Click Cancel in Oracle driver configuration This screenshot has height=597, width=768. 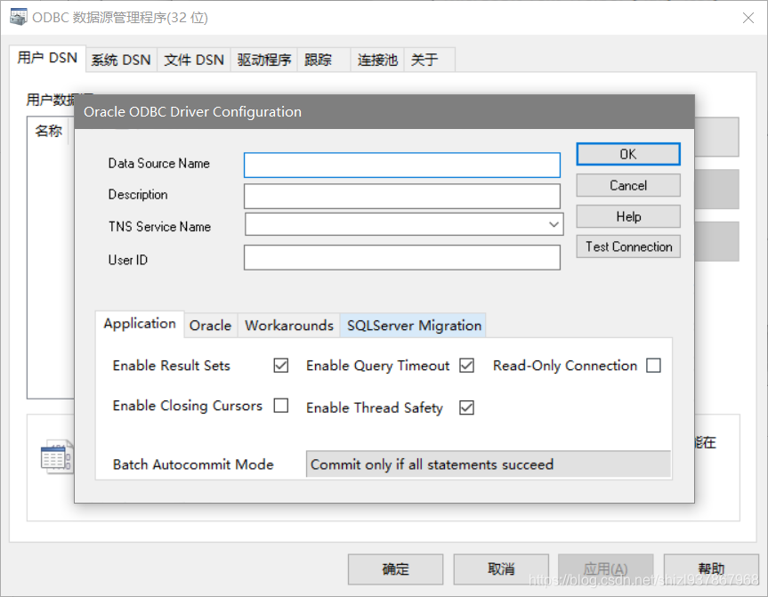[x=628, y=186]
